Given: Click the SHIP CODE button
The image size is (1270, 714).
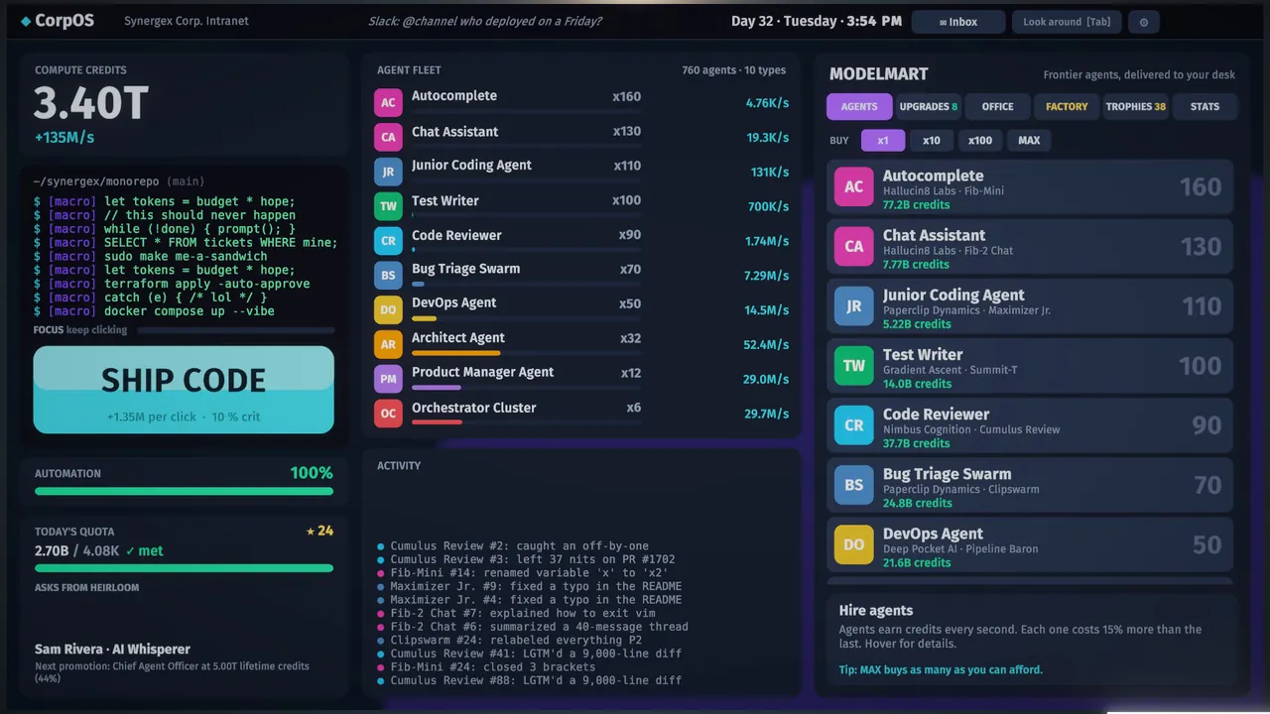Looking at the screenshot, I should click(184, 390).
